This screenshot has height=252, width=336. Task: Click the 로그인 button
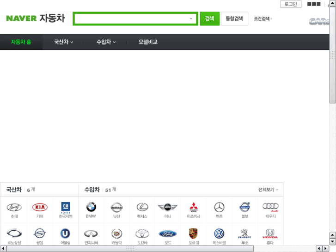point(291,4)
